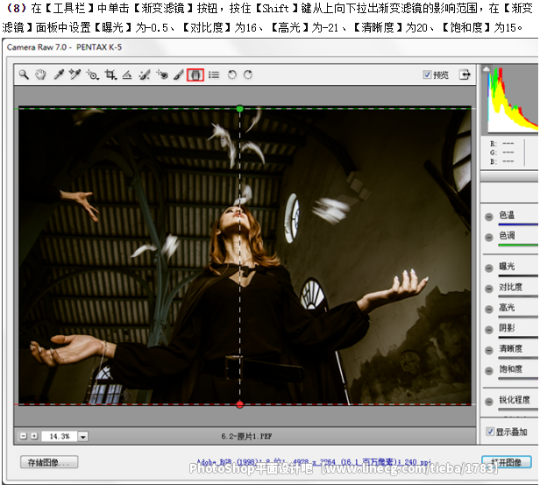This screenshot has width=547, height=485.
Task: Click the minus button beside 色调
Action: (x=489, y=238)
